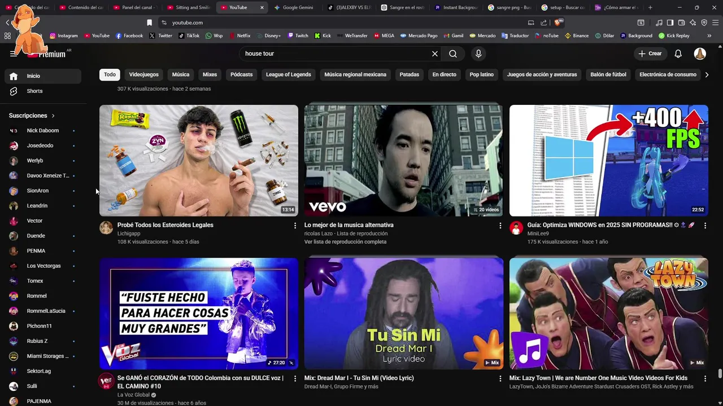Open the Facebook bookmark
Screen dimensions: 723x406
pos(129,36)
